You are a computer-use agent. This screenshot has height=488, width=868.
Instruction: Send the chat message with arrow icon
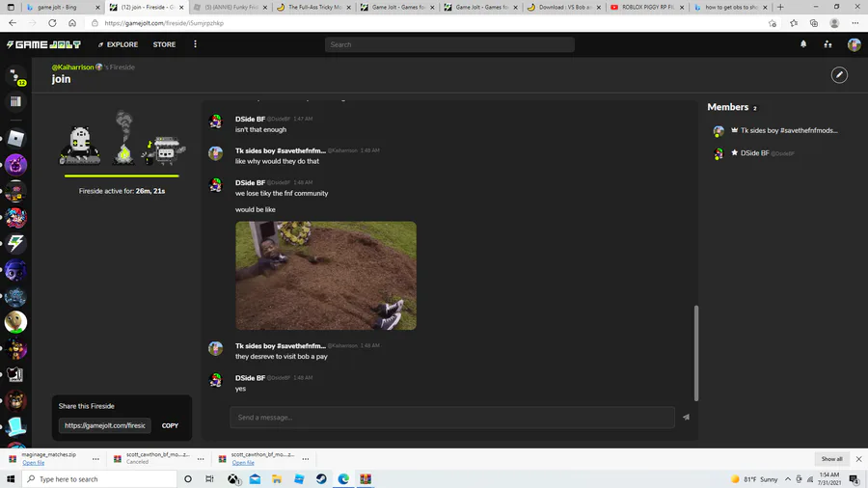click(686, 418)
